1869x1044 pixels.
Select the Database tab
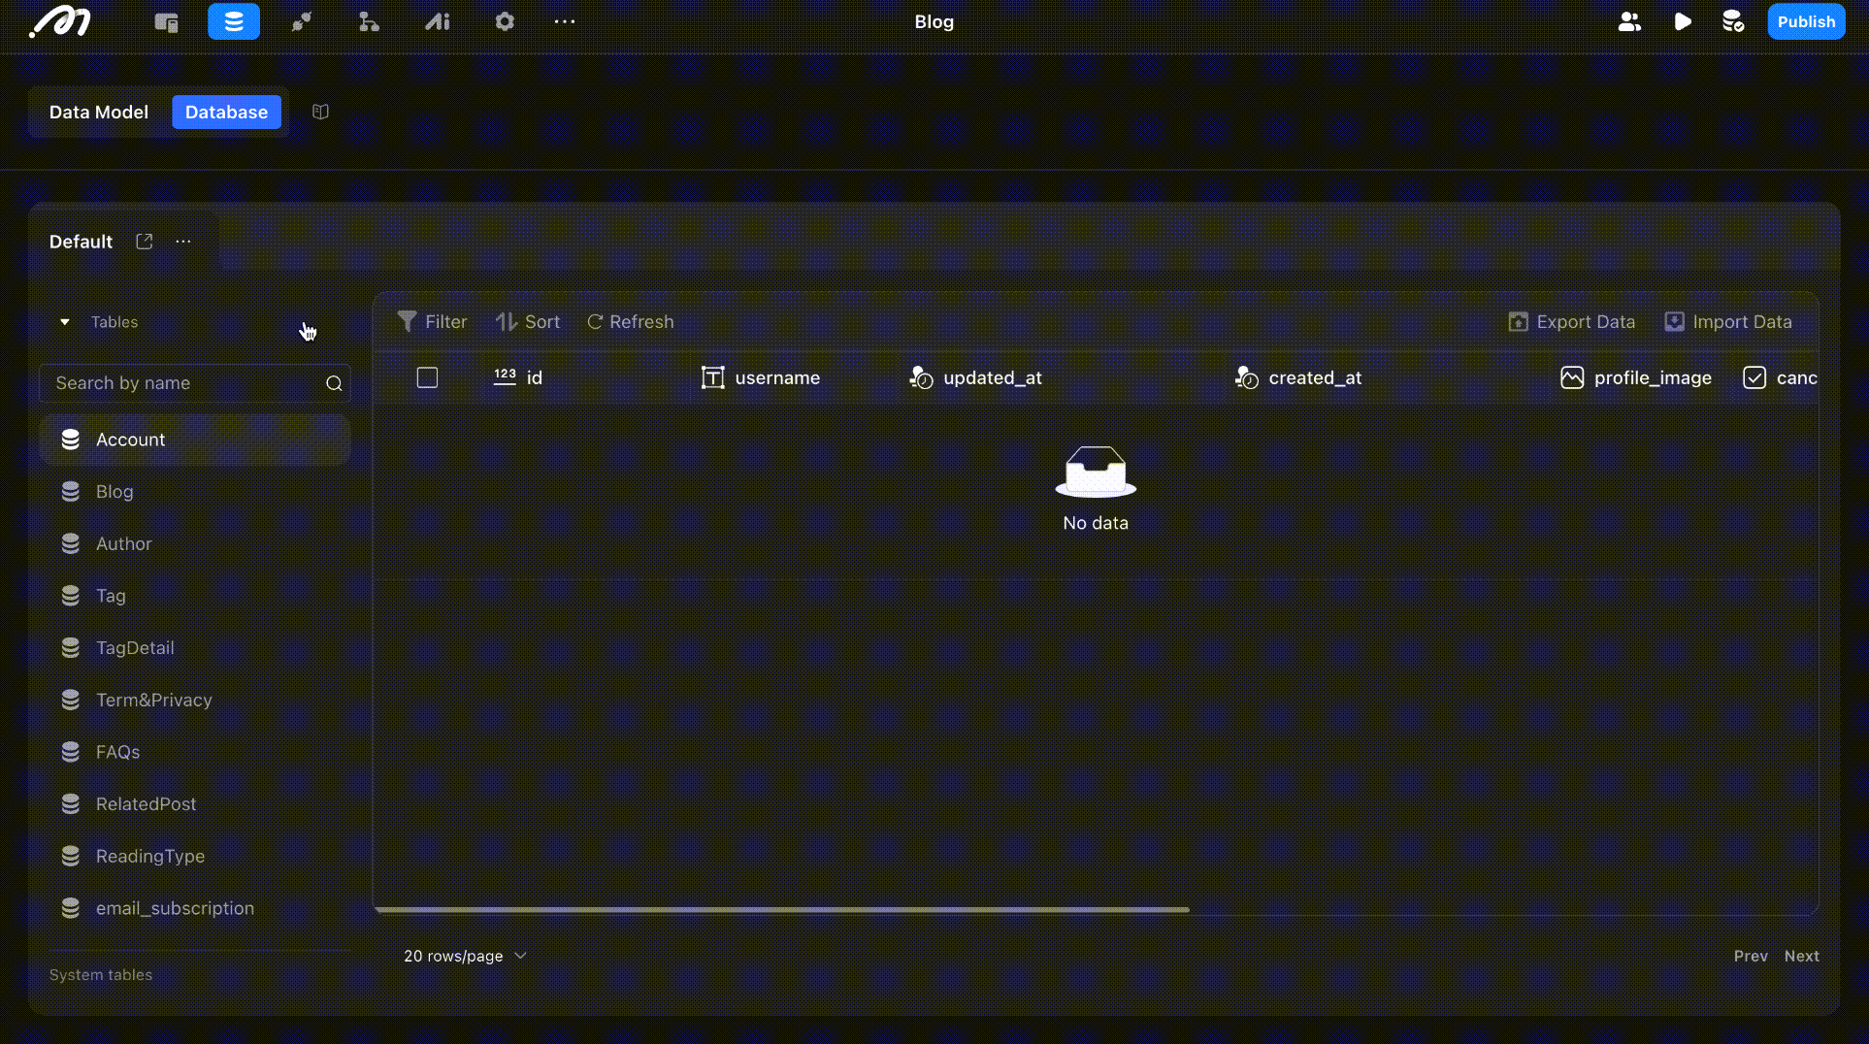click(x=226, y=112)
